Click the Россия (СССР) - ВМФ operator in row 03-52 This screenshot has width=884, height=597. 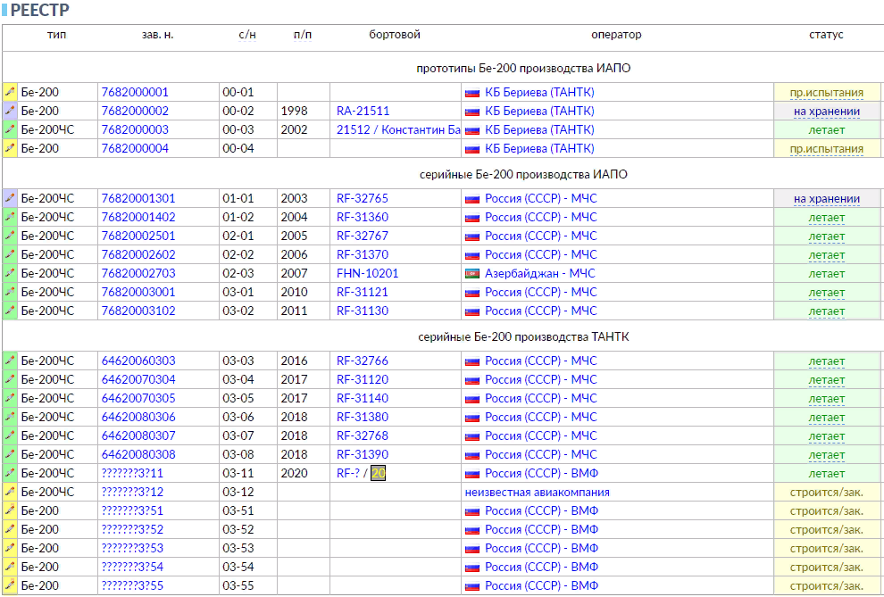pyautogui.click(x=541, y=529)
